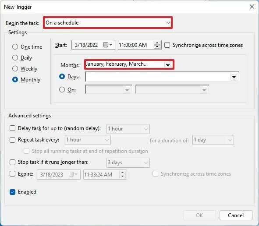Image resolution: width=259 pixels, height=226 pixels.
Task: Tick Expire's Synchronize across time zones checkbox
Action: pyautogui.click(x=155, y=174)
